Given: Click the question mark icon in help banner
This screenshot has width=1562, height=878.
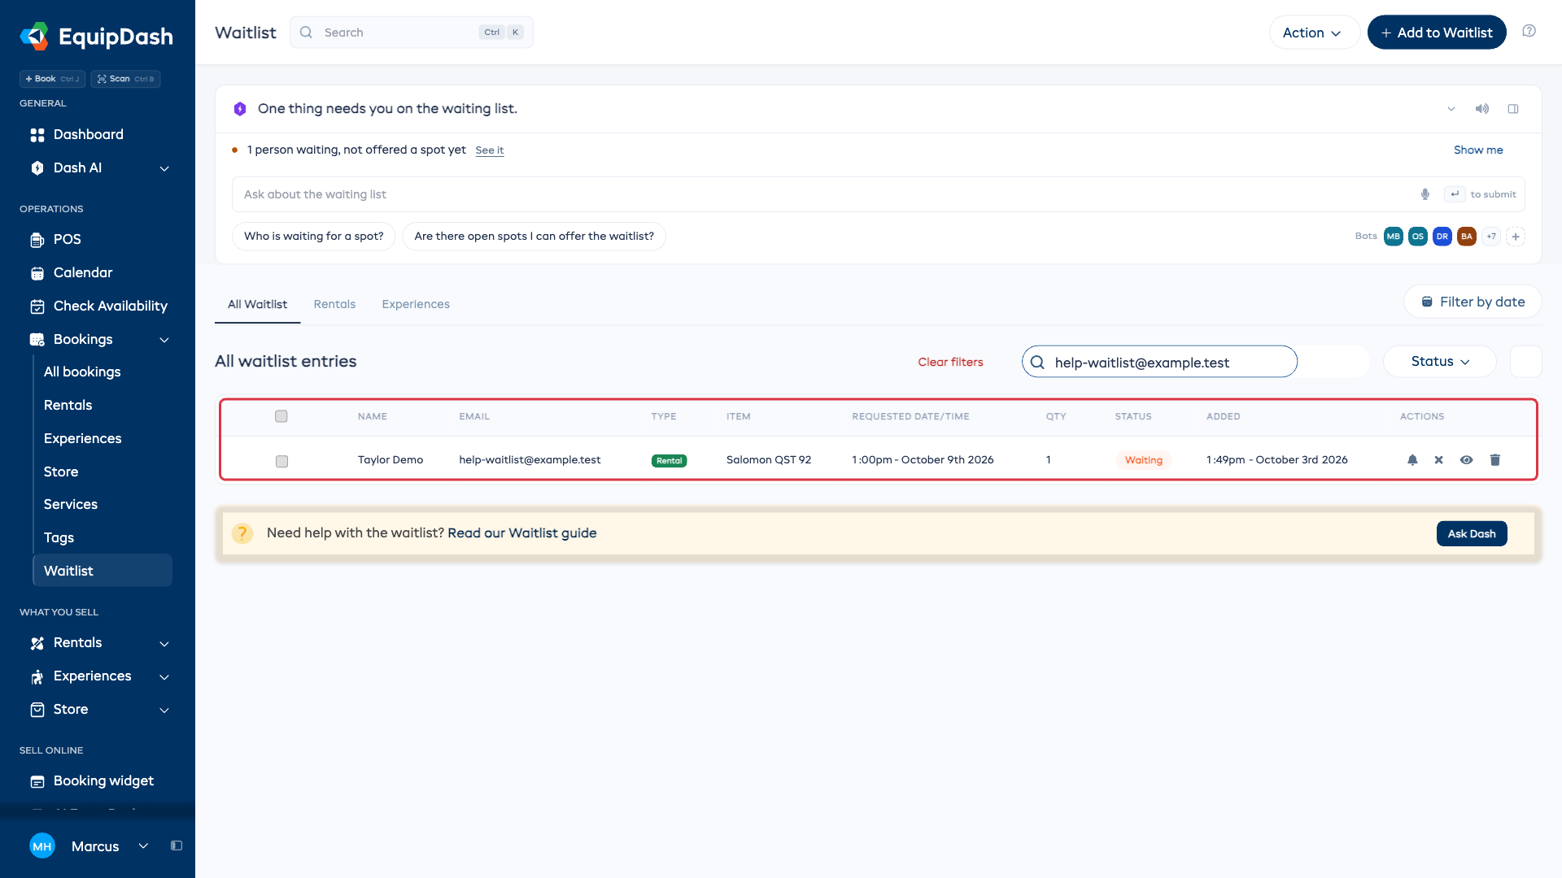Looking at the screenshot, I should tap(242, 533).
